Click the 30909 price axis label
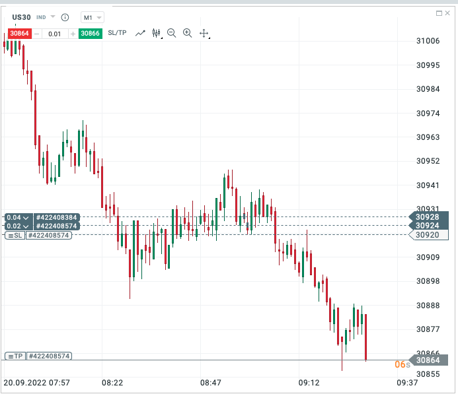The image size is (458, 396). 428,257
